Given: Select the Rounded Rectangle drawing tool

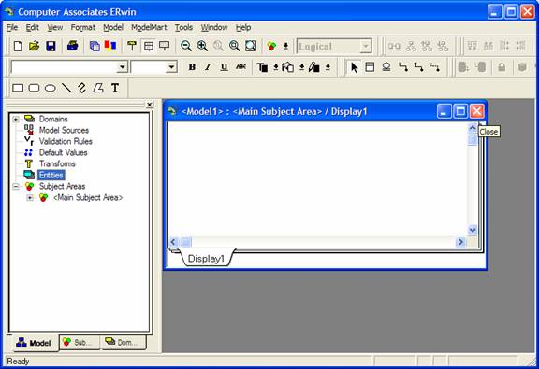Looking at the screenshot, I should [x=34, y=88].
